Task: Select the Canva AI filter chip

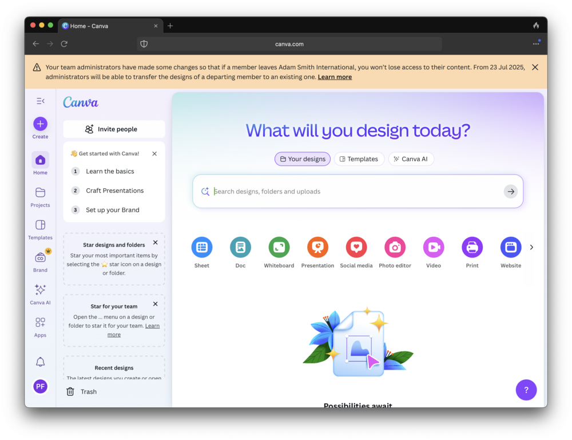Action: click(411, 159)
